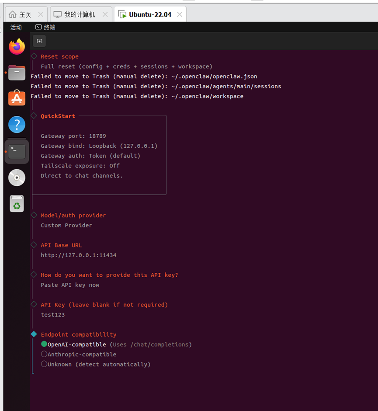Launch Ubuntu Software from the dock
378x411 pixels.
[x=17, y=98]
